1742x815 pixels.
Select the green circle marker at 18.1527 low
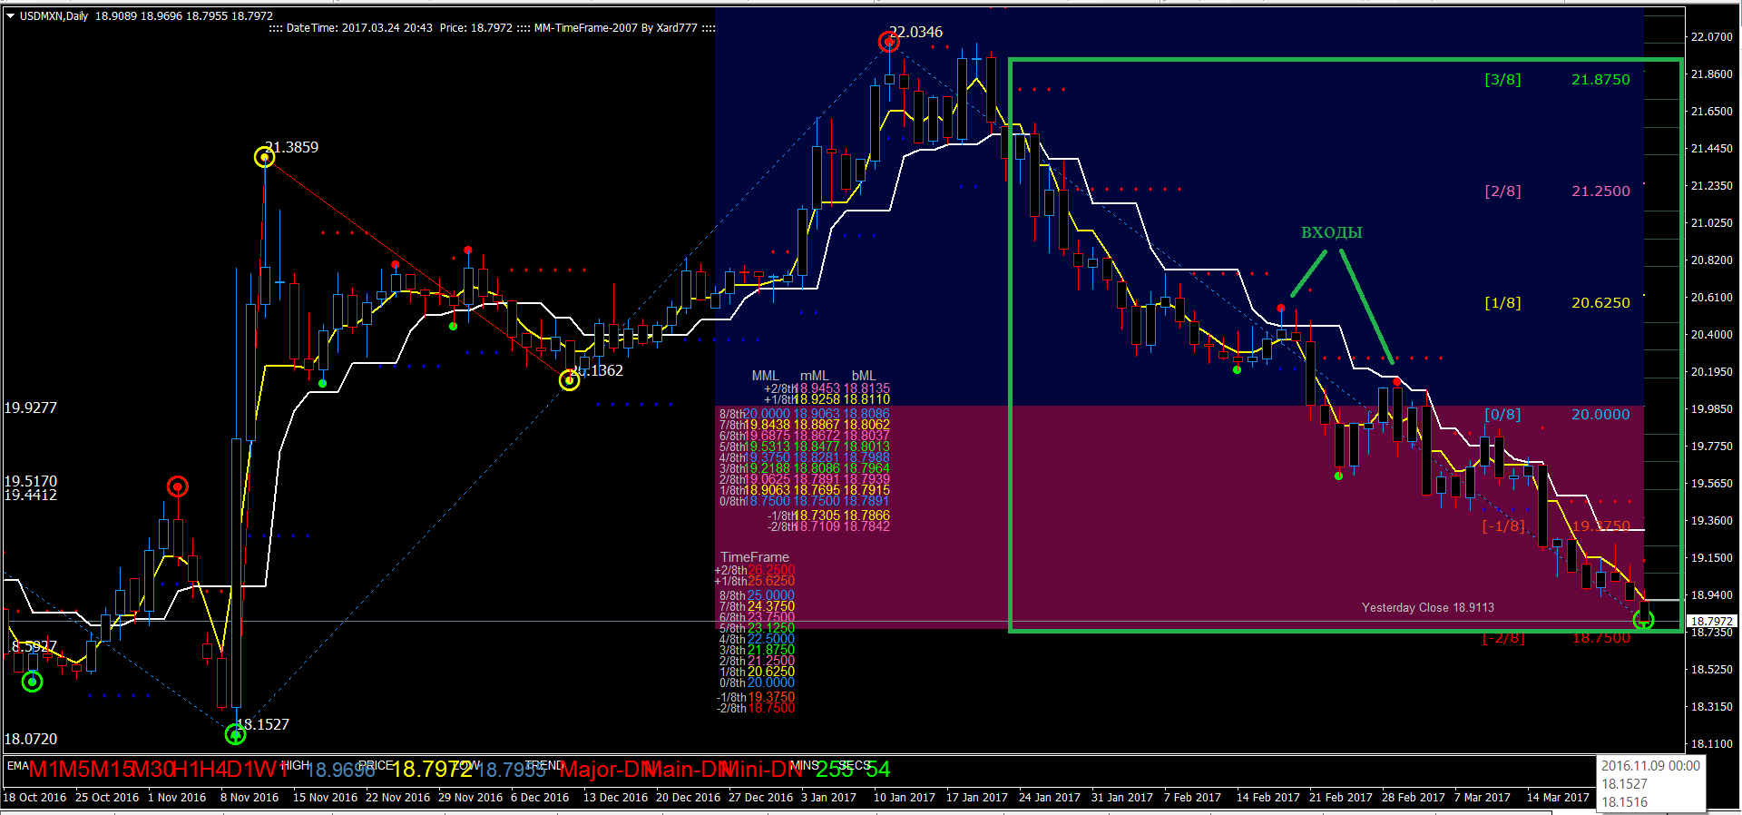pyautogui.click(x=235, y=733)
